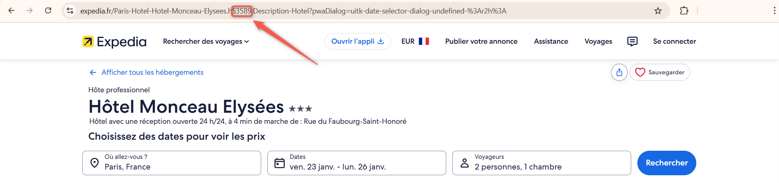Click Publier votre annonce link

(481, 41)
